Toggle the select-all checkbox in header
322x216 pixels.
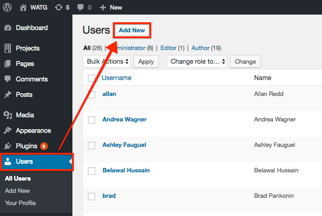(92, 78)
